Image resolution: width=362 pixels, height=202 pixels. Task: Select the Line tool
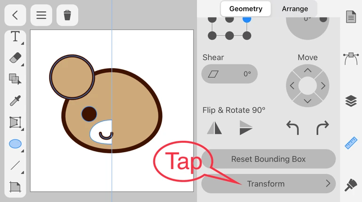(x=15, y=165)
